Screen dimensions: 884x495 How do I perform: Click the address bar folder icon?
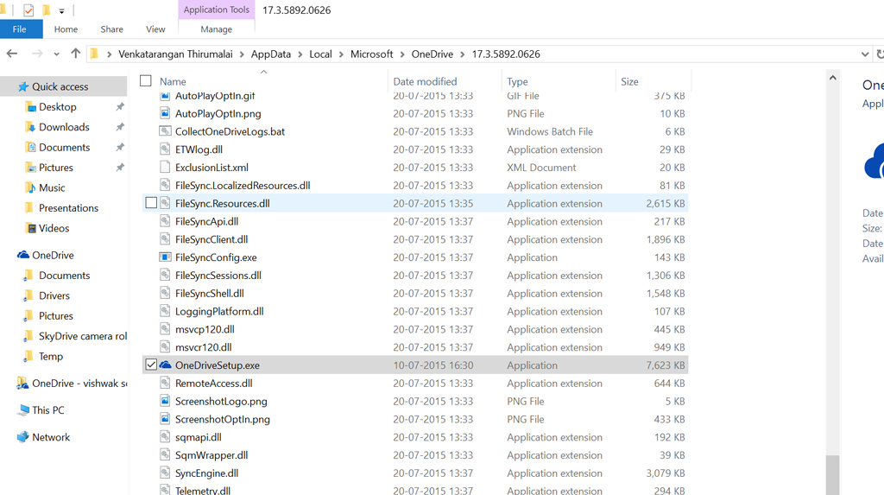(94, 54)
